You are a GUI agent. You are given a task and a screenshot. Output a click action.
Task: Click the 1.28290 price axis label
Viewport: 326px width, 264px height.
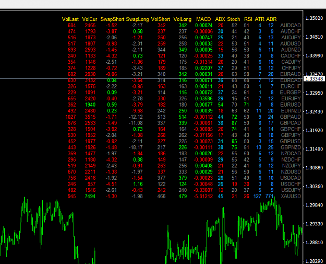(x=314, y=261)
